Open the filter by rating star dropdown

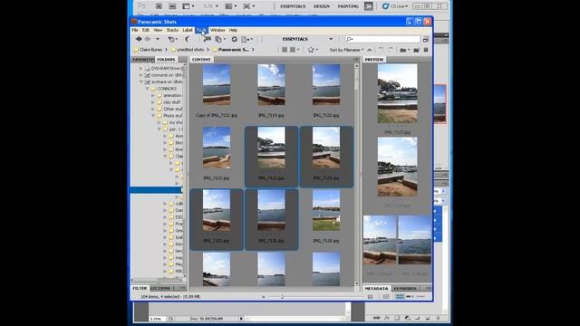(313, 50)
